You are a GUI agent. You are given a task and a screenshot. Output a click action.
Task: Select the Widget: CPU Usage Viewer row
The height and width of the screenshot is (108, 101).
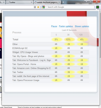pyautogui.click(x=51, y=52)
